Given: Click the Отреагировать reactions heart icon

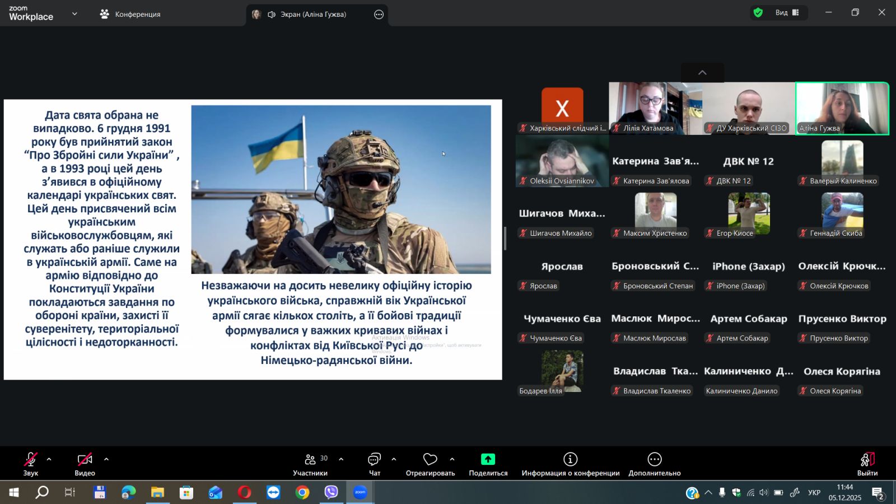Looking at the screenshot, I should click(x=430, y=460).
